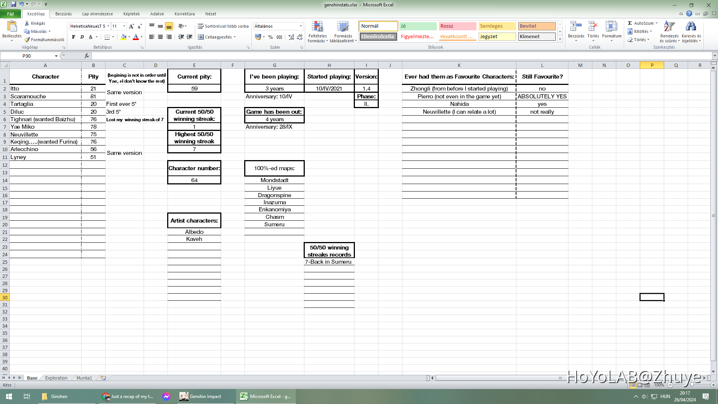718x404 pixels.
Task: Click the Kivágás scissors icon
Action: pyautogui.click(x=27, y=23)
